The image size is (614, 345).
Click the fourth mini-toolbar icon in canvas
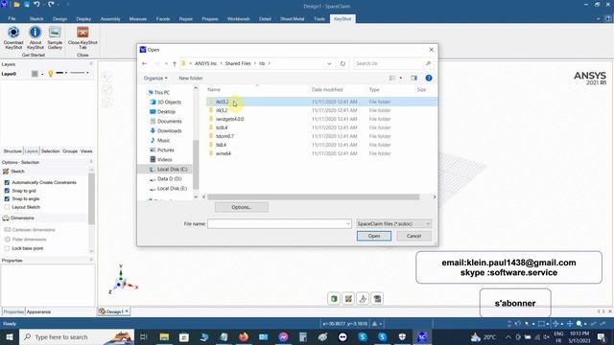pos(377,299)
